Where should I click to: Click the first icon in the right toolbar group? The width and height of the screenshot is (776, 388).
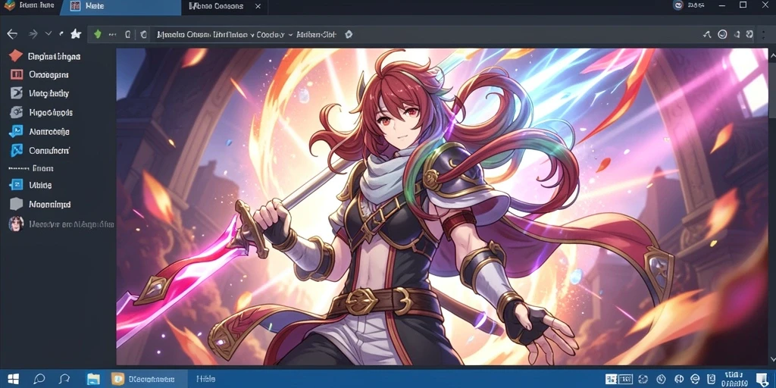click(707, 34)
